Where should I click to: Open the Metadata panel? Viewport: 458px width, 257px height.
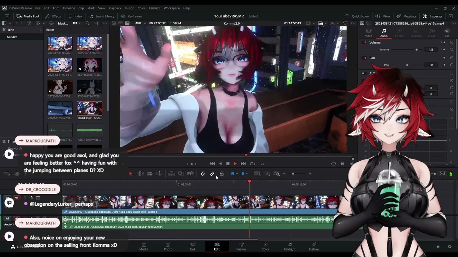(x=406, y=16)
